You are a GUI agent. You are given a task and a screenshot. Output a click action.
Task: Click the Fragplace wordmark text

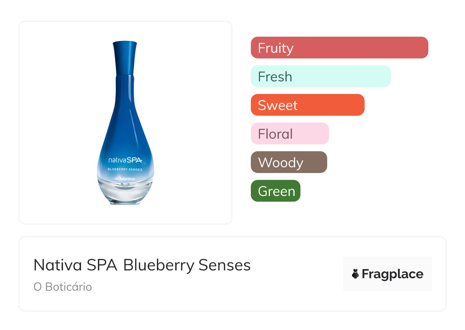[392, 274]
